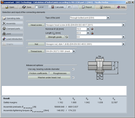Open the Options dialog
The width and height of the screenshot is (135, 118).
105,7
